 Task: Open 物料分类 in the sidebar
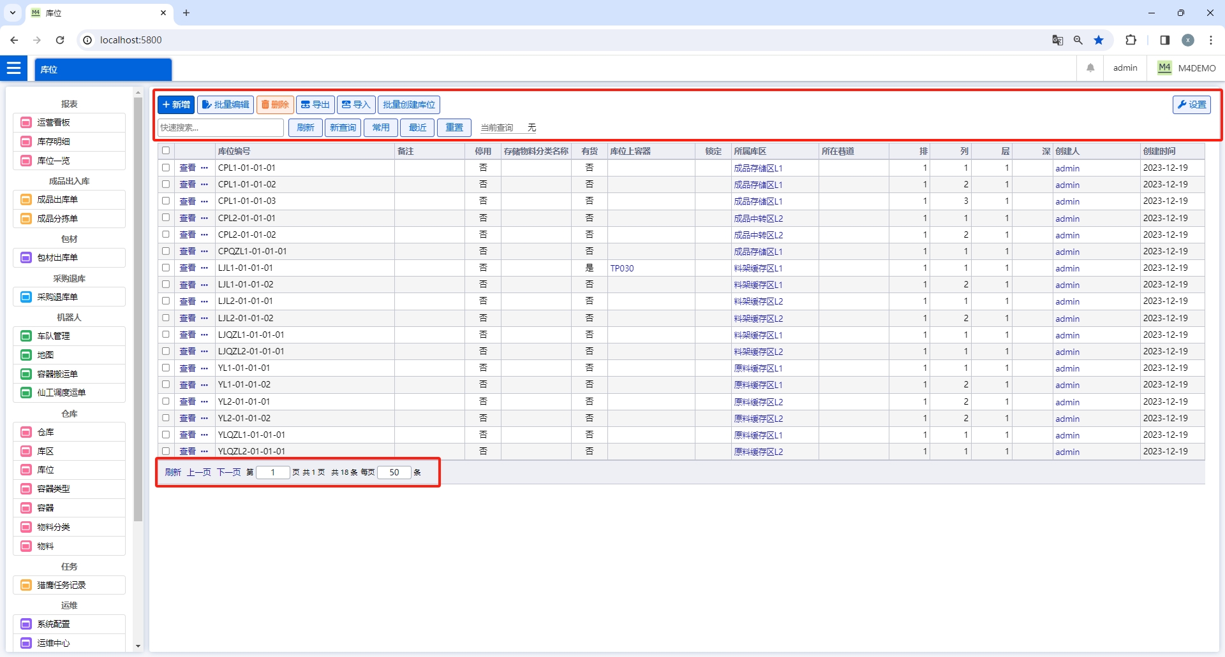(69, 527)
